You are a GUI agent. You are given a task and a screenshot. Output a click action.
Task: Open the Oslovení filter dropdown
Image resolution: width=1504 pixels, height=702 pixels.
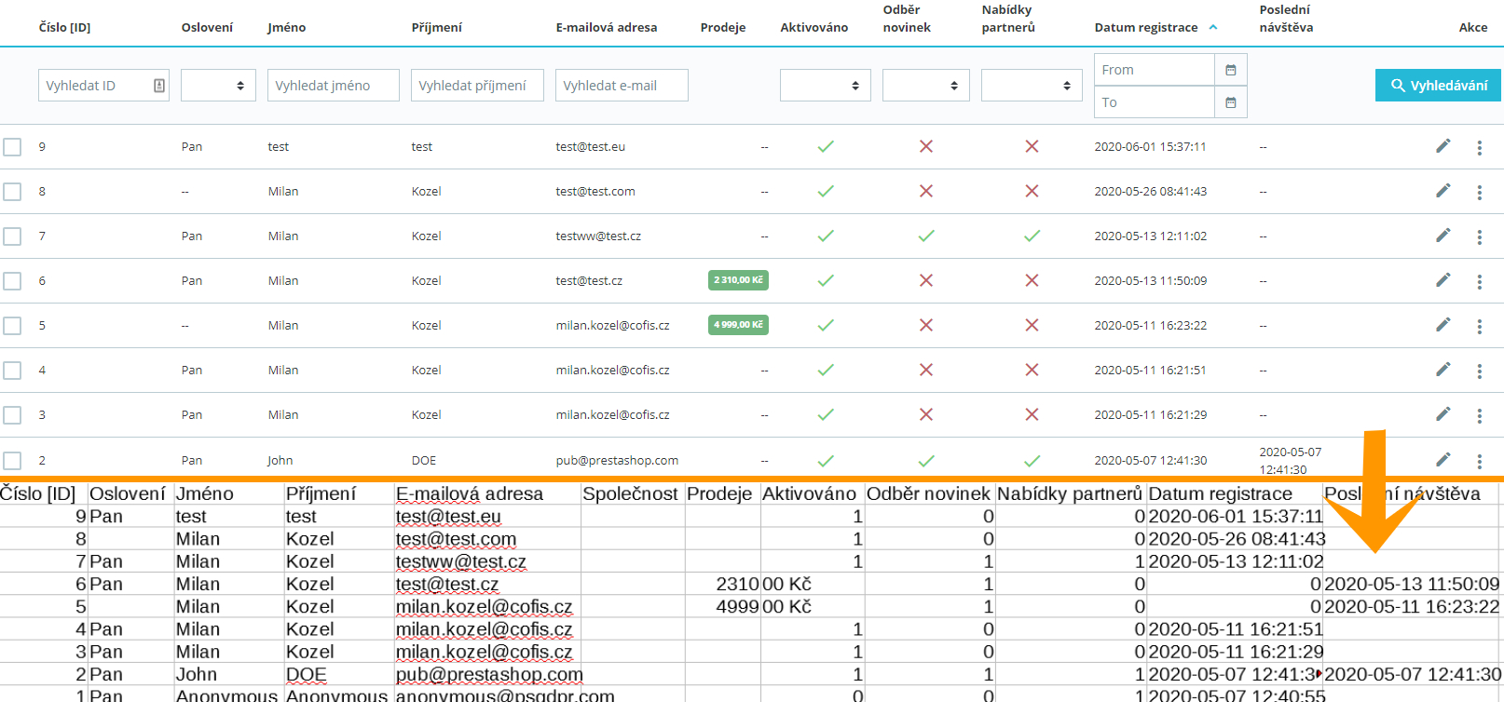[x=218, y=86]
